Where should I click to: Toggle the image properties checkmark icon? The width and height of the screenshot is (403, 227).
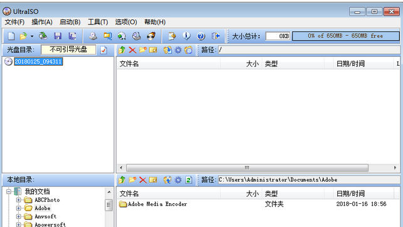(x=104, y=50)
